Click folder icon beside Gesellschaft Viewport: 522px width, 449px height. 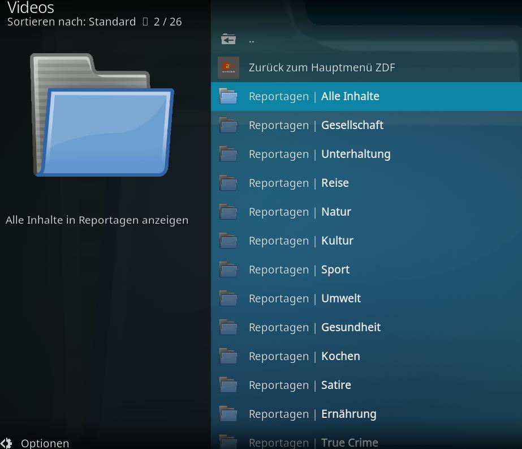point(228,125)
